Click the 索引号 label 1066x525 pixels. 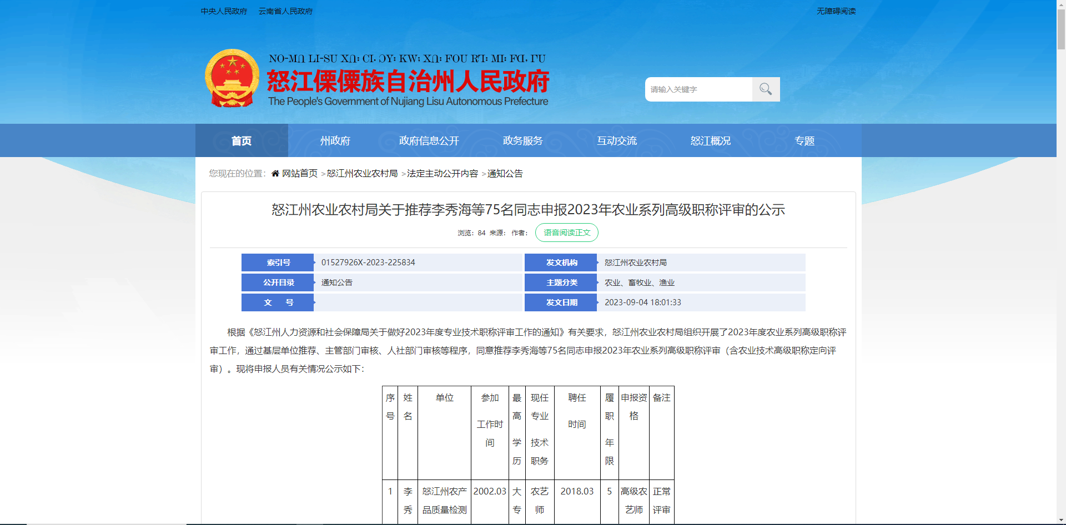coord(278,262)
